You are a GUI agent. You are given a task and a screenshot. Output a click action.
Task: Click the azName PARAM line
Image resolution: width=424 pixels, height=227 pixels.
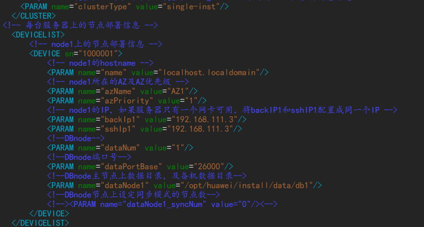coord(122,91)
